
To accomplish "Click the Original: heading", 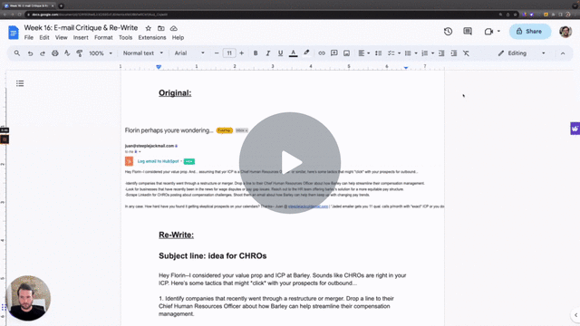I will click(x=175, y=92).
